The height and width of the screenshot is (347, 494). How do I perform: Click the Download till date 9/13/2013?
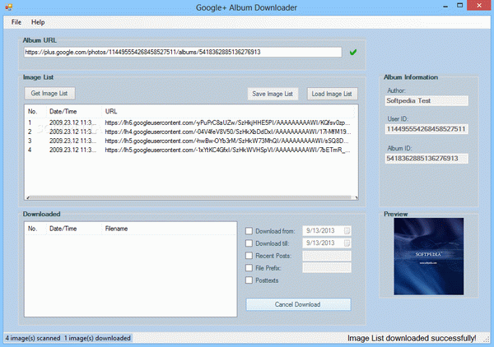[x=320, y=243]
